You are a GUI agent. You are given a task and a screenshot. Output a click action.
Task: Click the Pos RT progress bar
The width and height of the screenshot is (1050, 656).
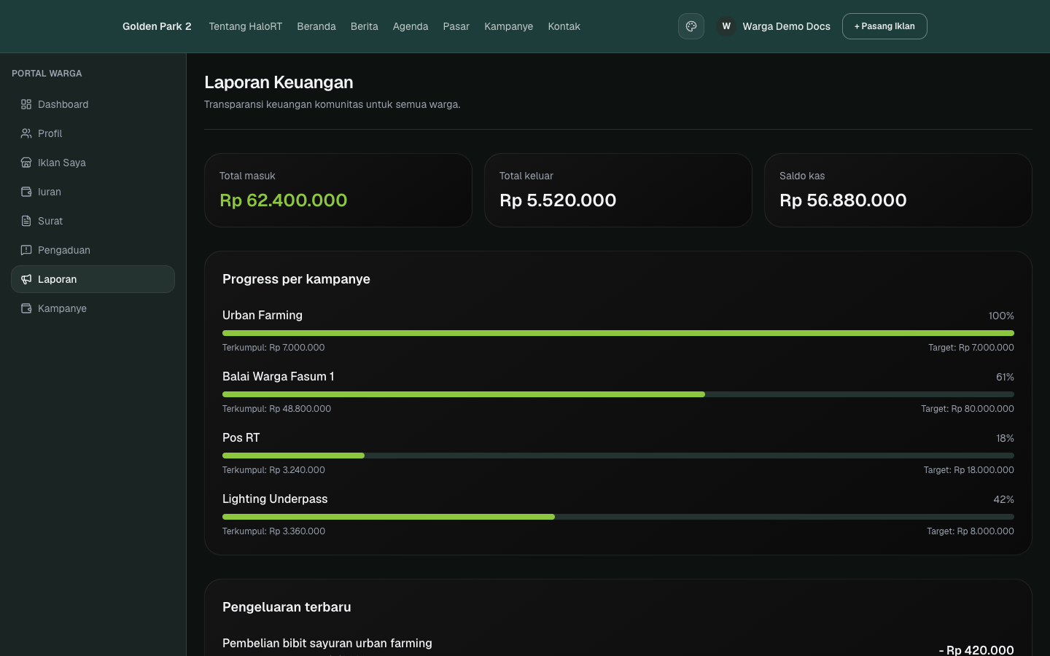tap(618, 456)
